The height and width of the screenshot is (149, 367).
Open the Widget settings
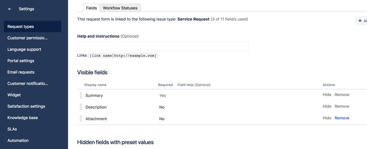(14, 95)
